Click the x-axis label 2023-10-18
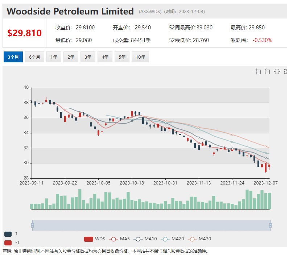 tap(132, 183)
